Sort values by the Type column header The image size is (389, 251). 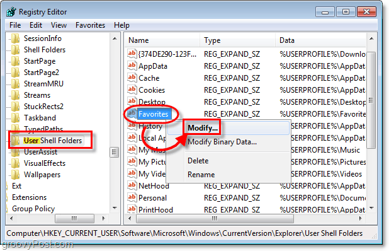point(238,40)
